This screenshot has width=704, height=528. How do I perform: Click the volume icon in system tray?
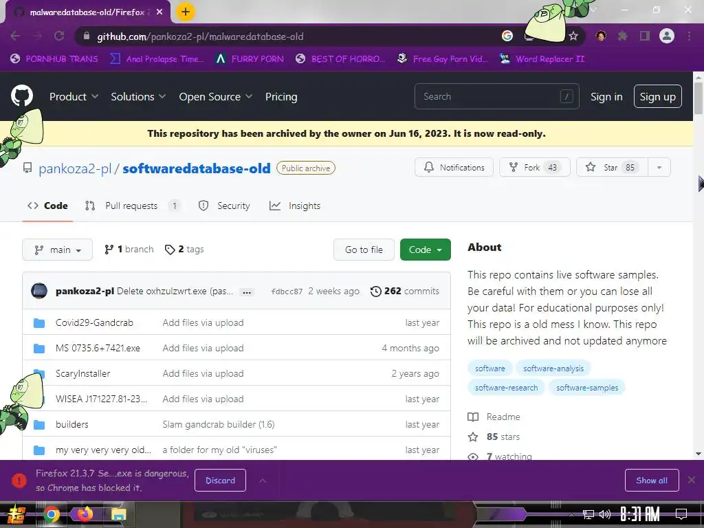pos(605,514)
